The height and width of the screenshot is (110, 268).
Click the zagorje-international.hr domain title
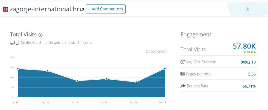click(x=44, y=9)
